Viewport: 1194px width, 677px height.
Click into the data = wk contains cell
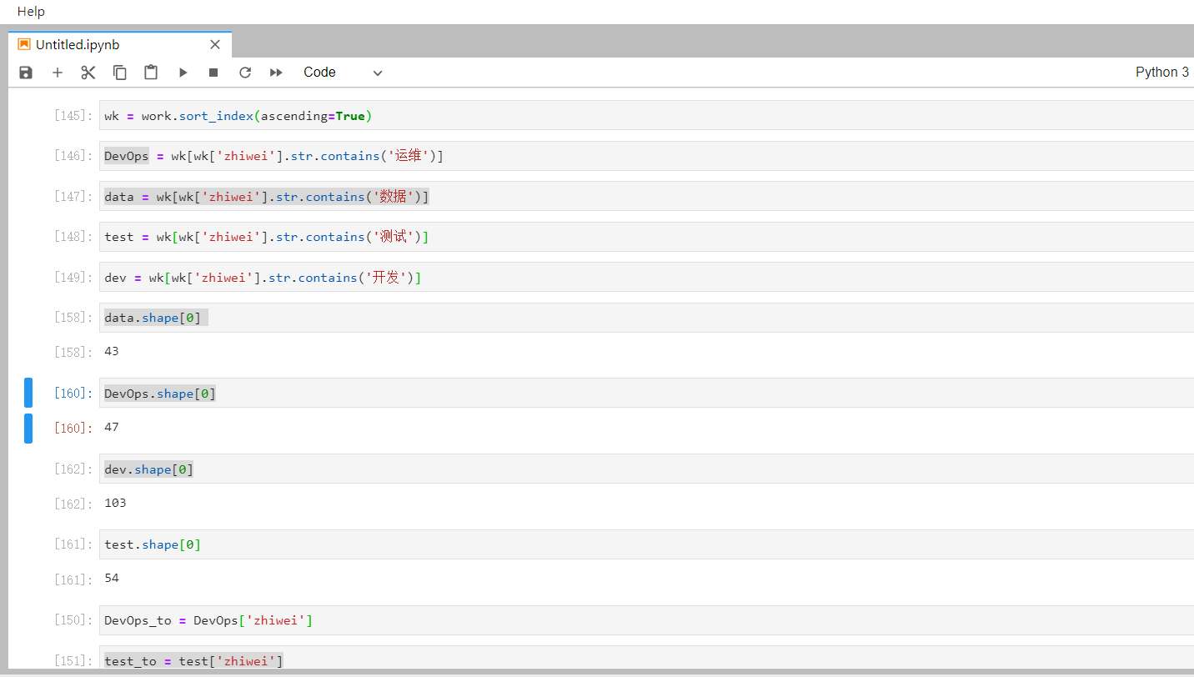click(646, 197)
